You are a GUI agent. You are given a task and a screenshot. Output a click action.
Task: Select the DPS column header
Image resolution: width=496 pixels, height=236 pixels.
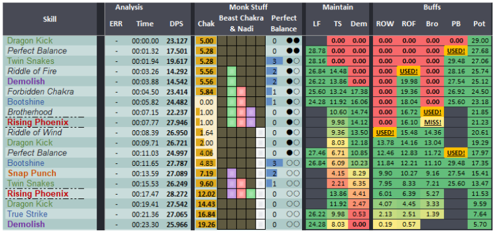pyautogui.click(x=176, y=24)
